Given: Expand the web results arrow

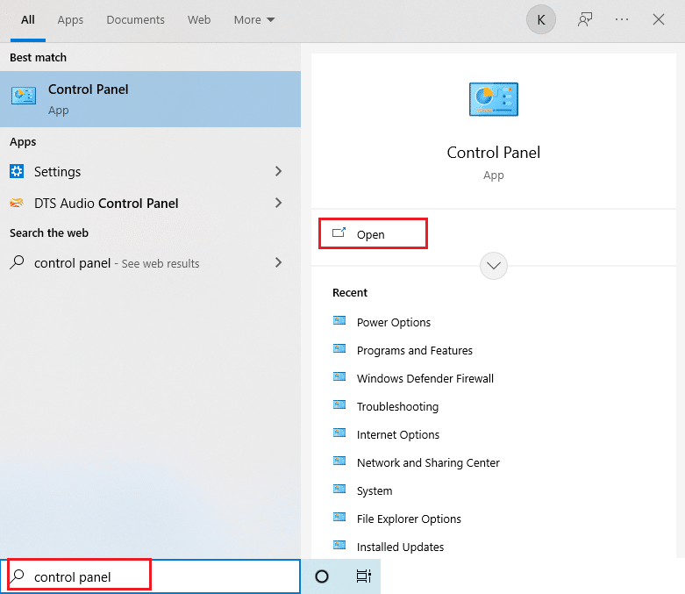Looking at the screenshot, I should pyautogui.click(x=278, y=262).
